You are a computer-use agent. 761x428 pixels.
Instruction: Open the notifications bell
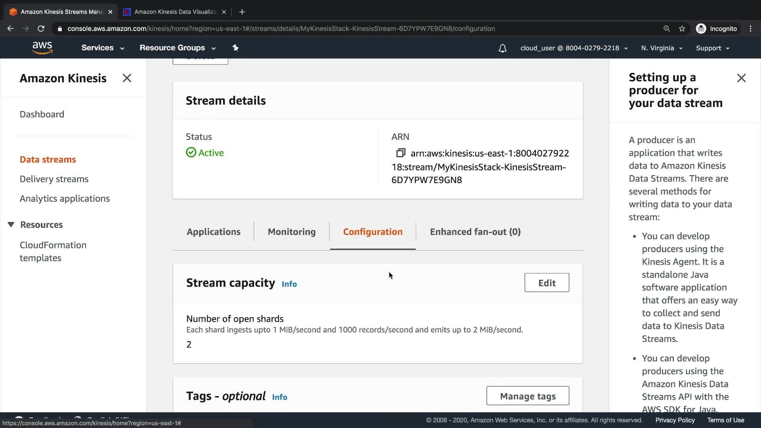[x=502, y=48]
